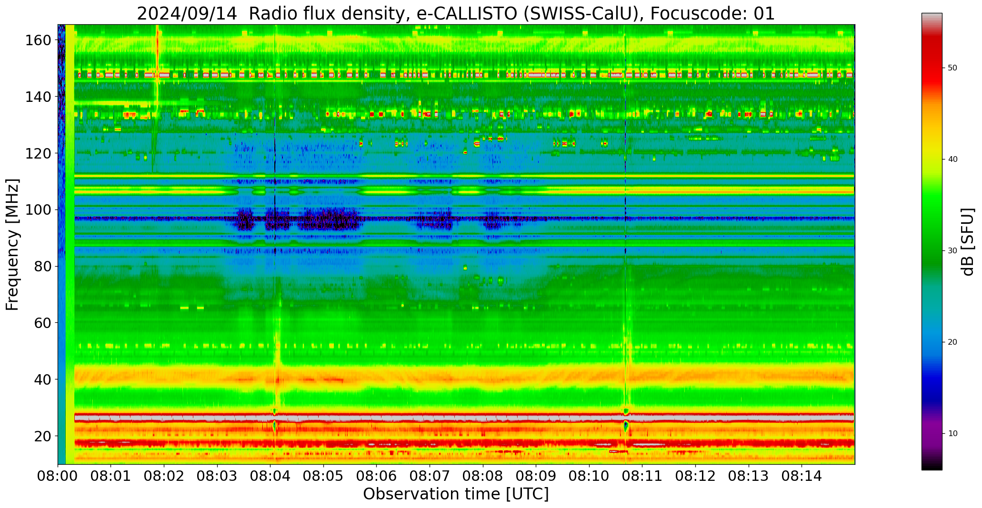
Task: Click the 60 frequency tick label
Action: tap(42, 323)
